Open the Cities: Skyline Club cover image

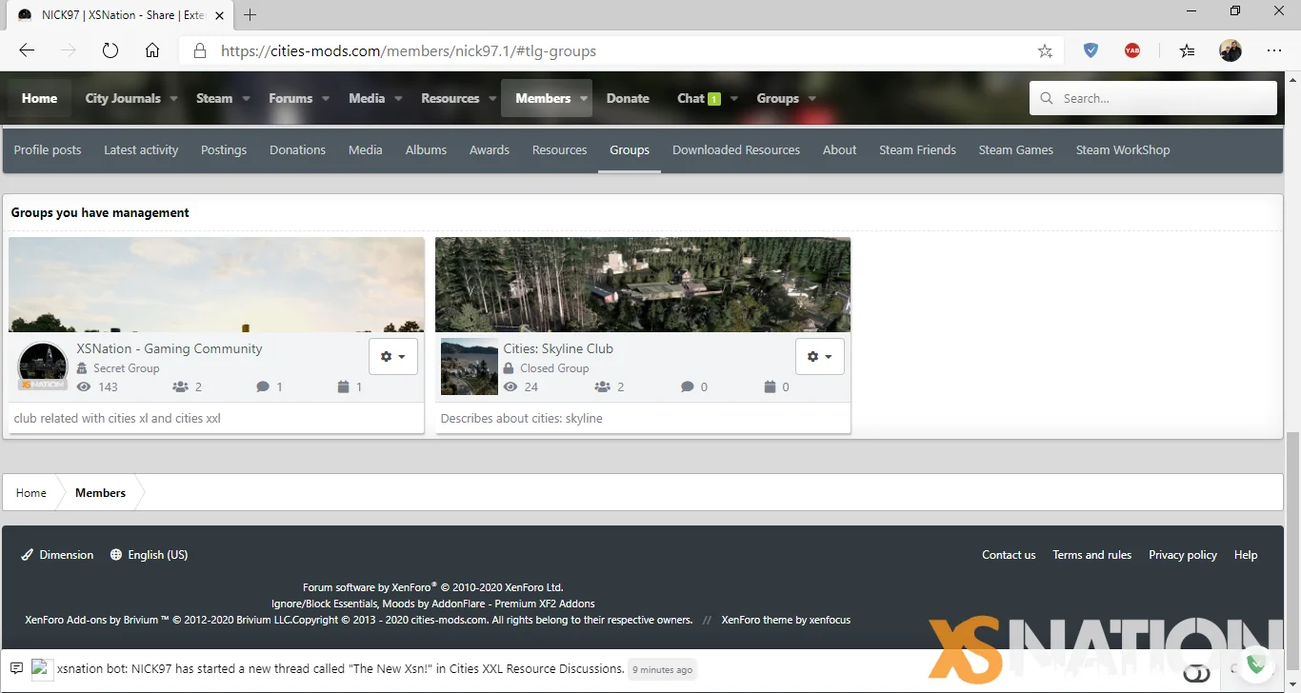pyautogui.click(x=643, y=285)
